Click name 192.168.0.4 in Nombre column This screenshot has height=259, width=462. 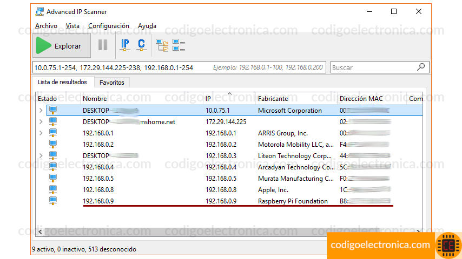point(98,167)
